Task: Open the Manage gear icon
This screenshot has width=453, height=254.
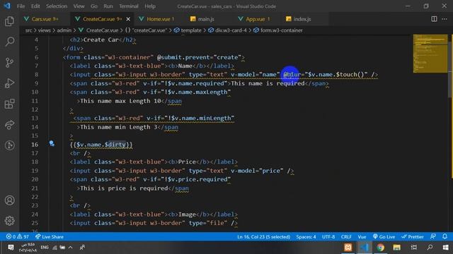Action: pyautogui.click(x=9, y=221)
